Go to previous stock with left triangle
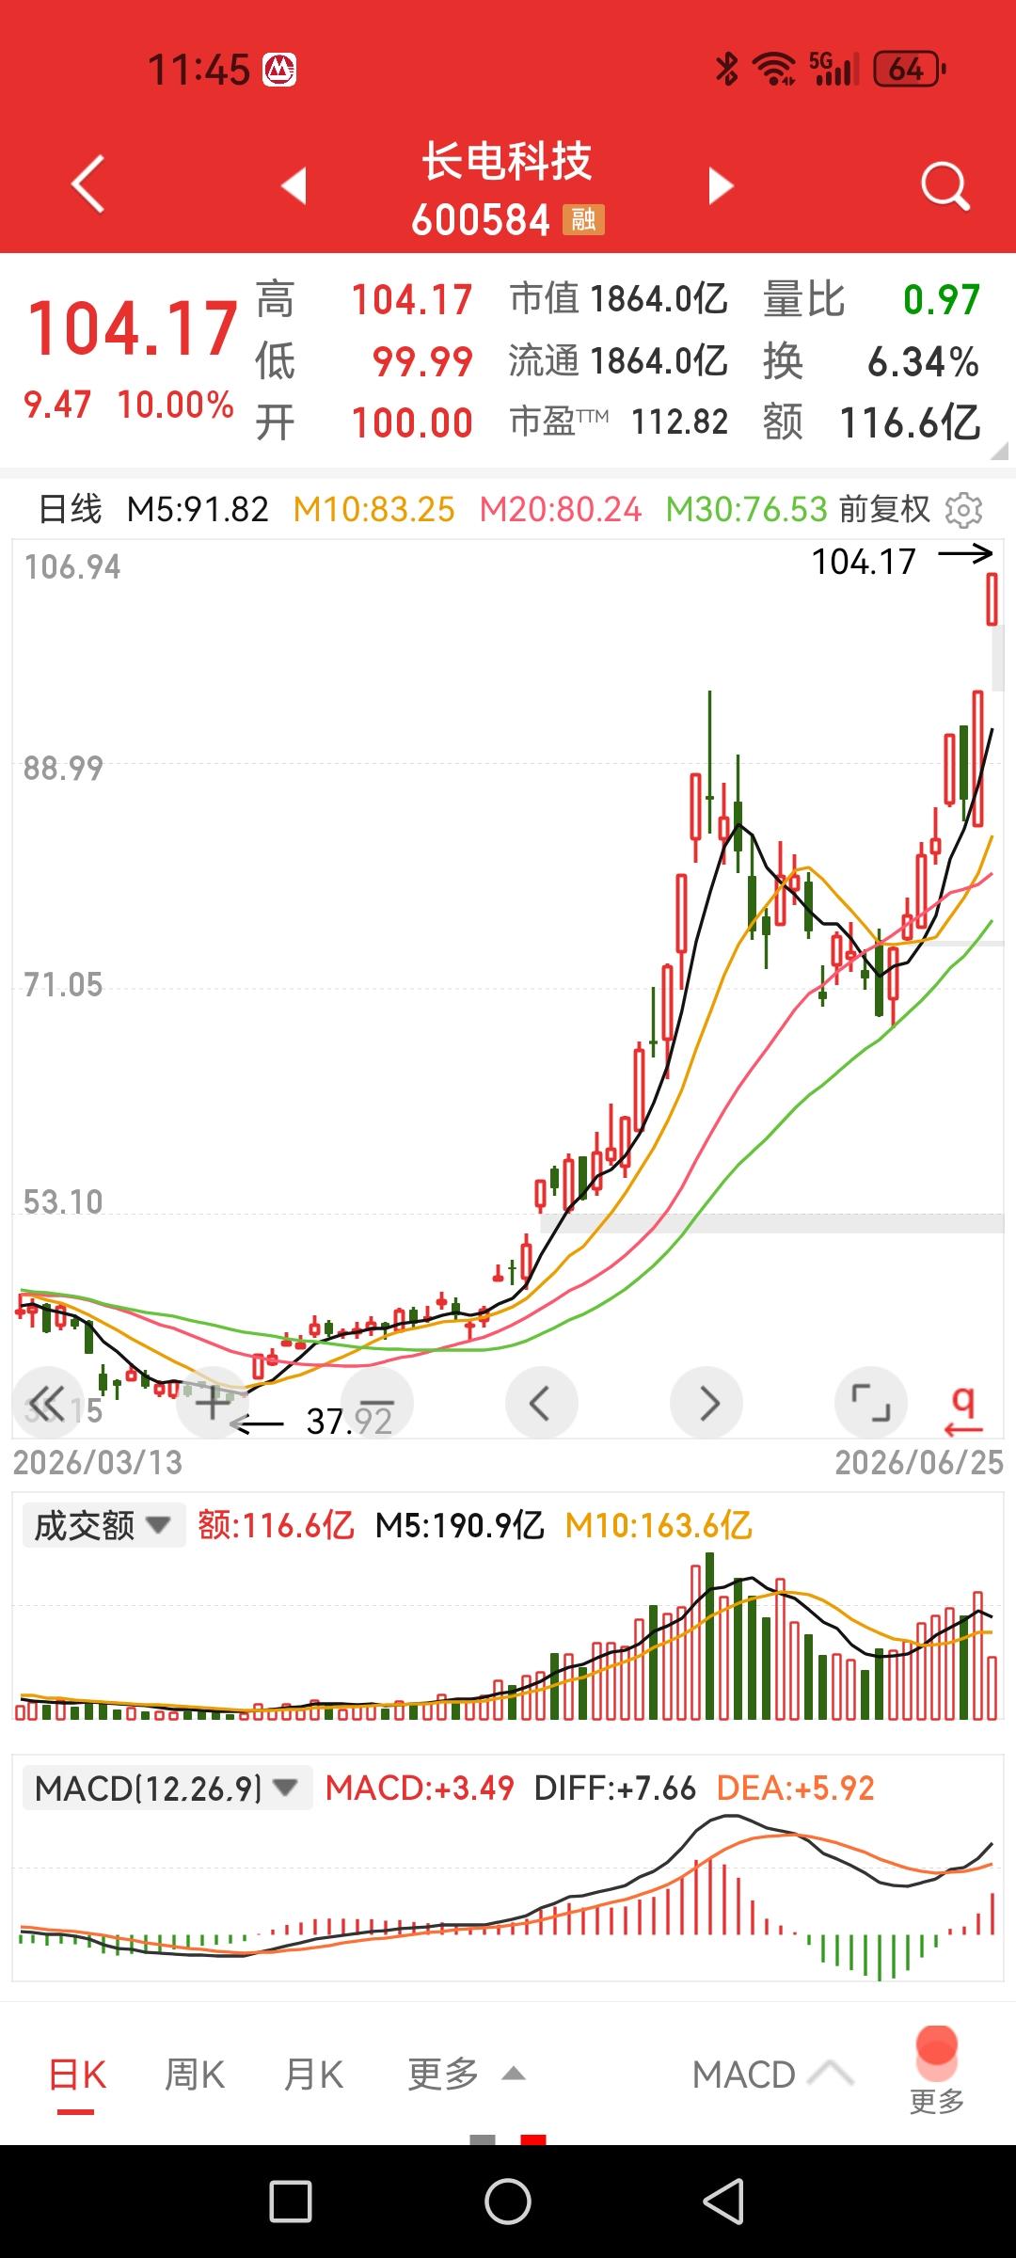Viewport: 1016px width, 2258px height. pos(294,185)
